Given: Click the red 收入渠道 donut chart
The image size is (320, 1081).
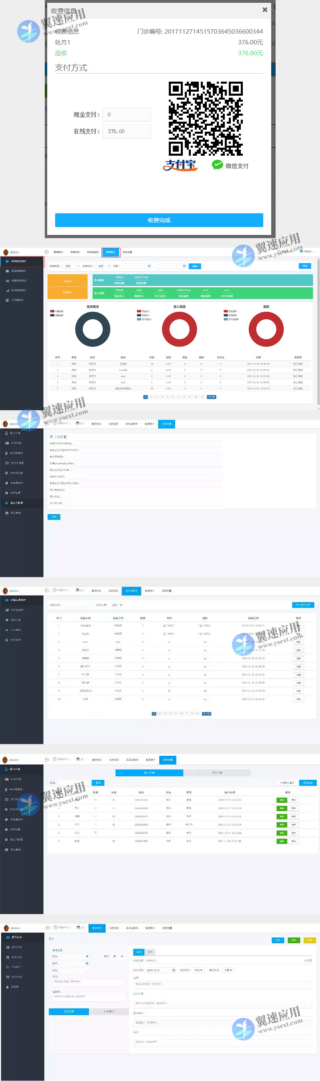Looking at the screenshot, I should point(180,329).
